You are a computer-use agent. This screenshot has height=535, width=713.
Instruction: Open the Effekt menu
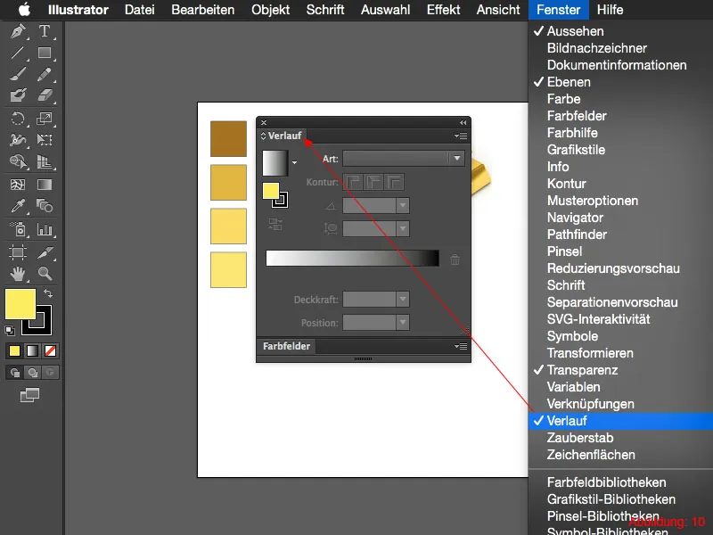pos(443,10)
